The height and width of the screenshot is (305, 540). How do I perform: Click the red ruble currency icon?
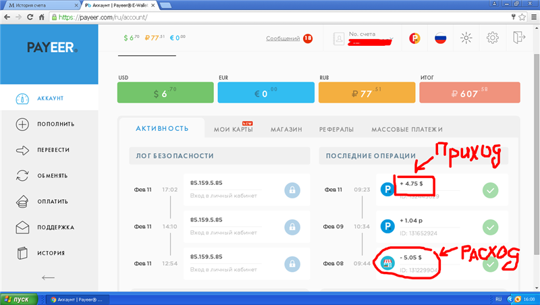(x=414, y=38)
